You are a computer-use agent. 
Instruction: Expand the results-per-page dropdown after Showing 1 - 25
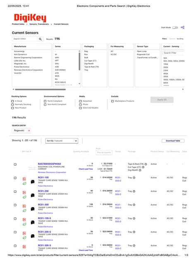(x=29, y=140)
